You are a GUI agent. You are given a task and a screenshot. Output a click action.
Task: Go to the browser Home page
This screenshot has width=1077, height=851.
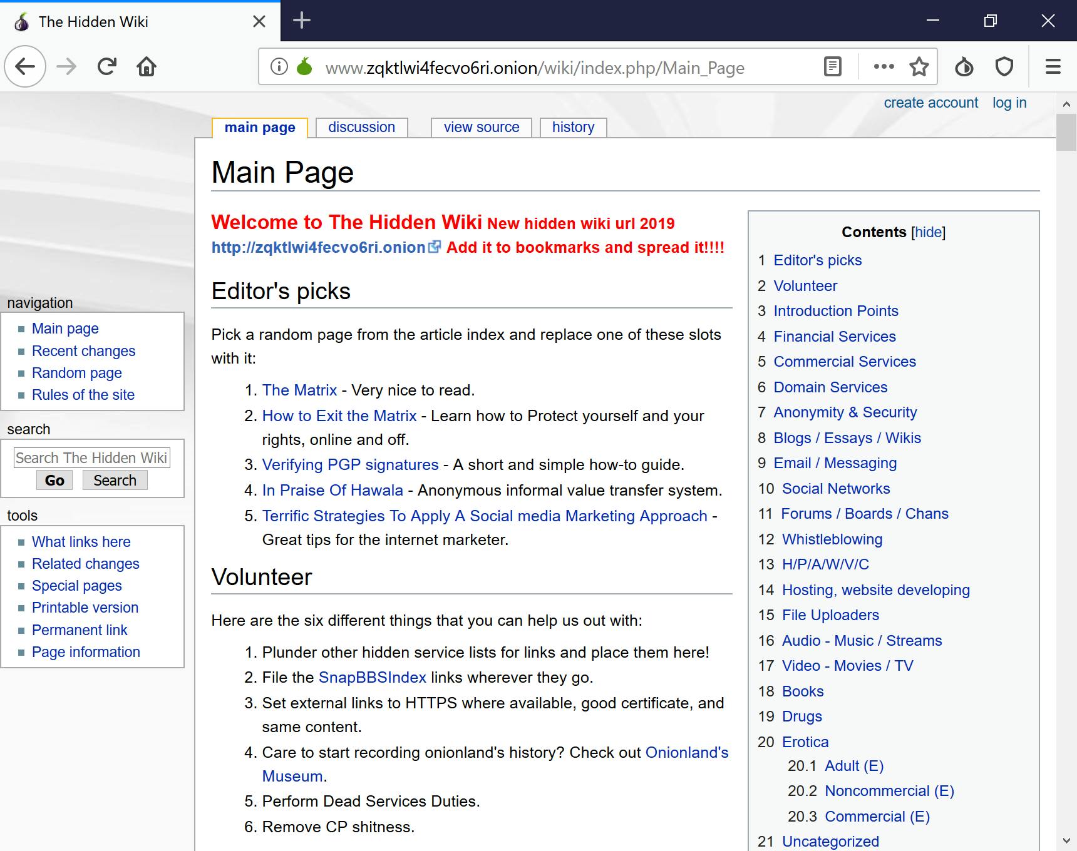pos(147,66)
